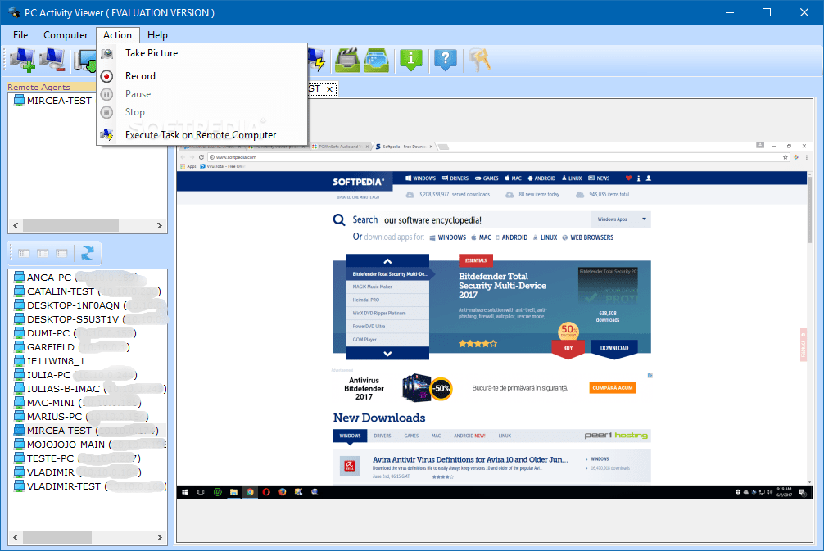This screenshot has height=551, width=824.
Task: Click the refresh arrows icon above computer list
Action: 88,254
